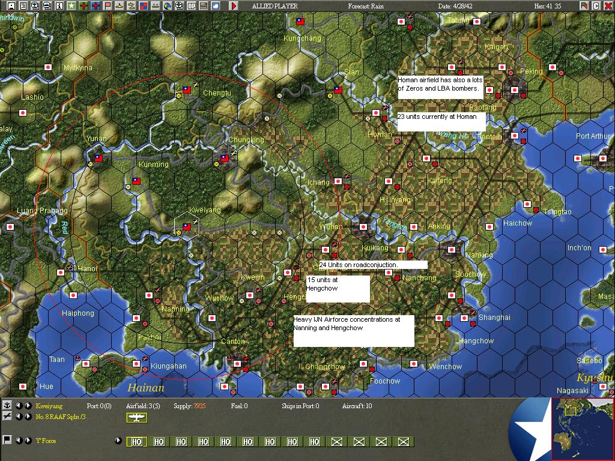
Task: Click the 'ALLIED PLAYER' label
Action: 275,6
